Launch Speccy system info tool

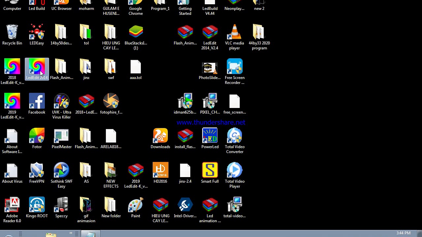[x=61, y=208]
